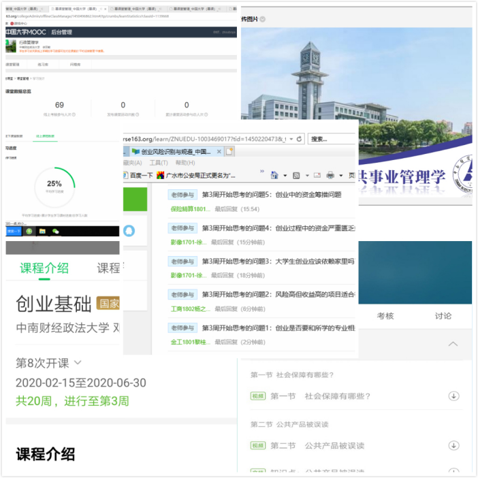The height and width of the screenshot is (478, 478).
Task: Click the WeChat icon in the taskbar
Action: (x=56, y=232)
